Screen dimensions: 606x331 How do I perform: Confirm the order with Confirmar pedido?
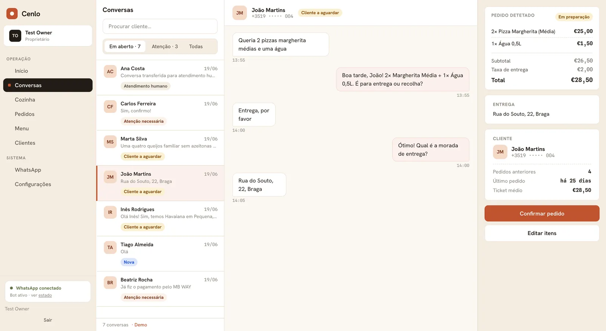pos(542,213)
